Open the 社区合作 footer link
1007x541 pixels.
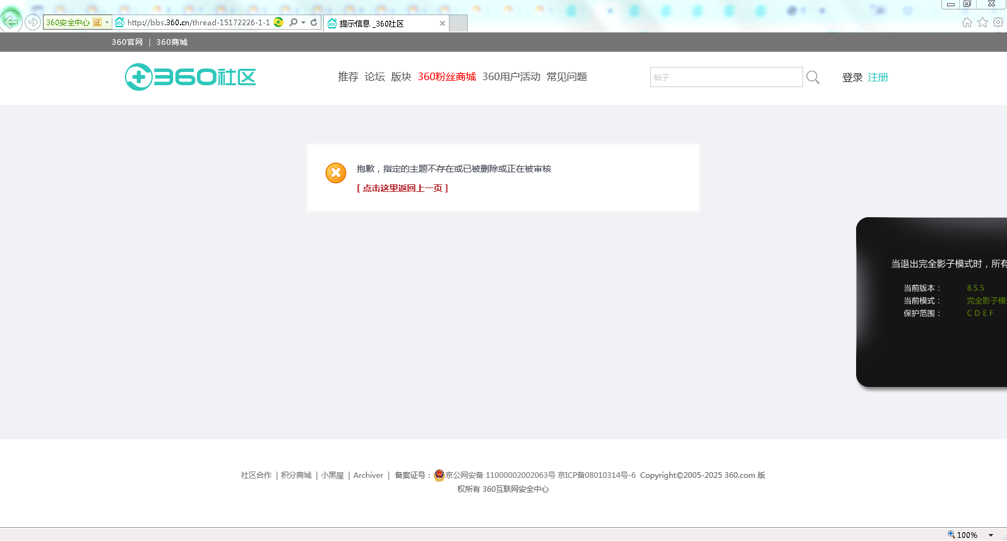256,475
